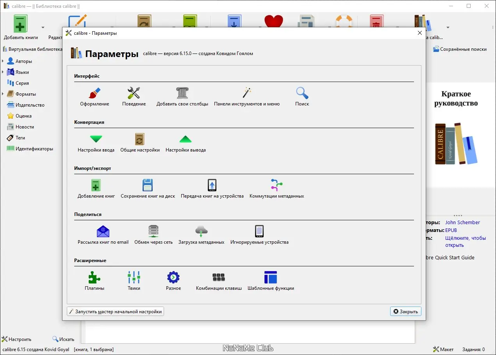This screenshot has width=496, height=355.
Task: Open Виртуальная библиотека in main window
Action: click(32, 49)
